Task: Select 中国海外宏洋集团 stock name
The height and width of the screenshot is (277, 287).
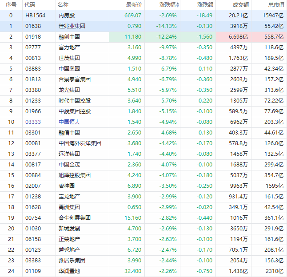Action: click(x=80, y=143)
